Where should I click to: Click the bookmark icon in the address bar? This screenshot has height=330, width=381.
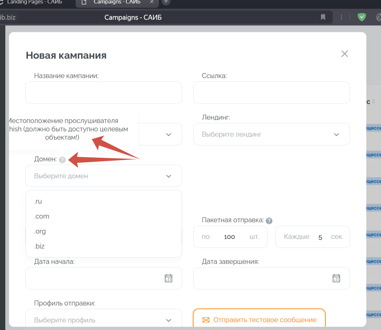[323, 17]
